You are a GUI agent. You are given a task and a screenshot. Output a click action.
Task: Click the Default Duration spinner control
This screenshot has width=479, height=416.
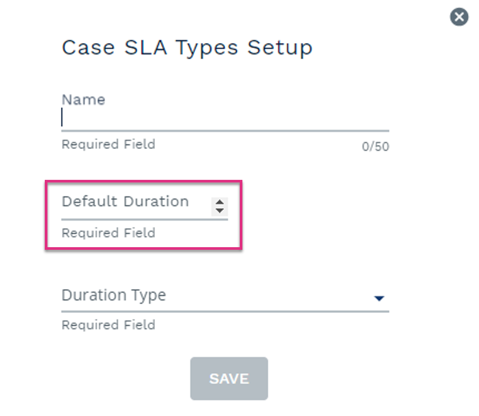(x=219, y=207)
